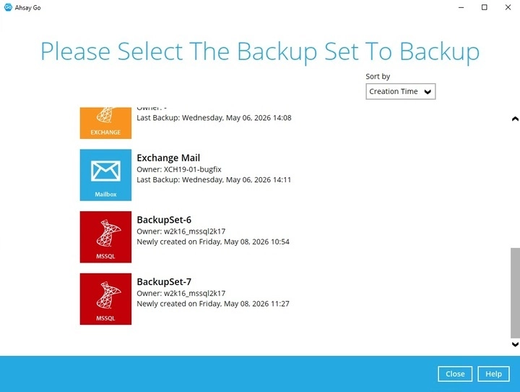Viewport: 520px width, 392px height.
Task: Click Newly created May 08, 2026 11:27 text
Action: click(x=213, y=304)
